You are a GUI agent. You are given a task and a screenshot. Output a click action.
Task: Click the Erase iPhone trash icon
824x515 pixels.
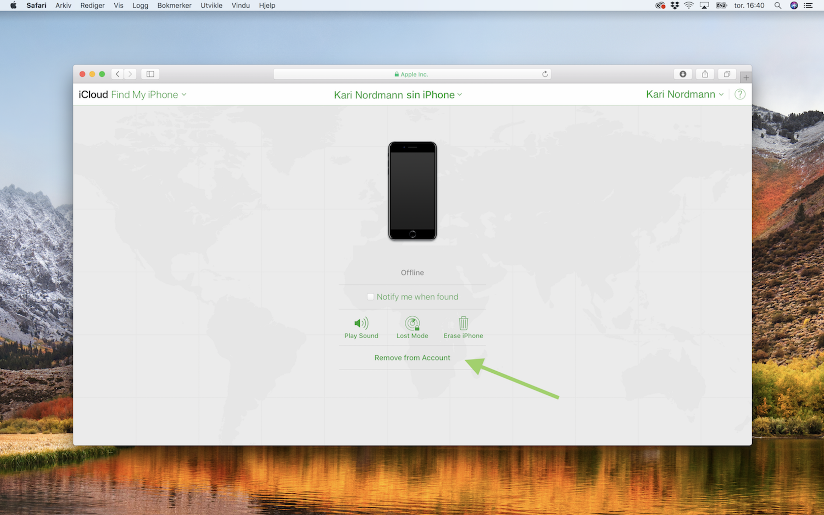coord(463,323)
